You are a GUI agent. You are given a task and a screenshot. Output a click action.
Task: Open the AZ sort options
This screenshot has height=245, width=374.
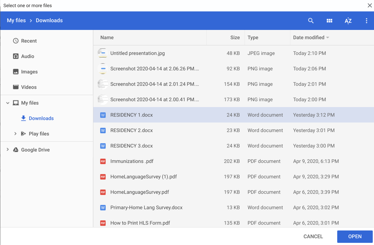(x=348, y=21)
